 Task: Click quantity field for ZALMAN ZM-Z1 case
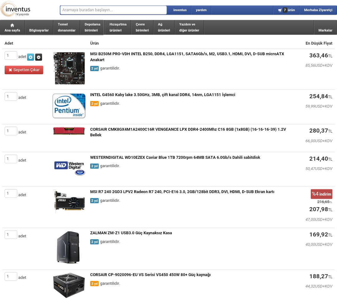coord(11,235)
